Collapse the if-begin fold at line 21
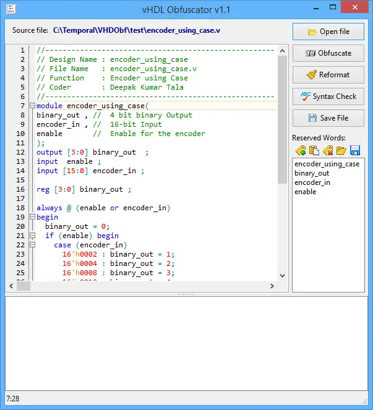Image resolution: width=373 pixels, height=410 pixels. pyautogui.click(x=32, y=236)
